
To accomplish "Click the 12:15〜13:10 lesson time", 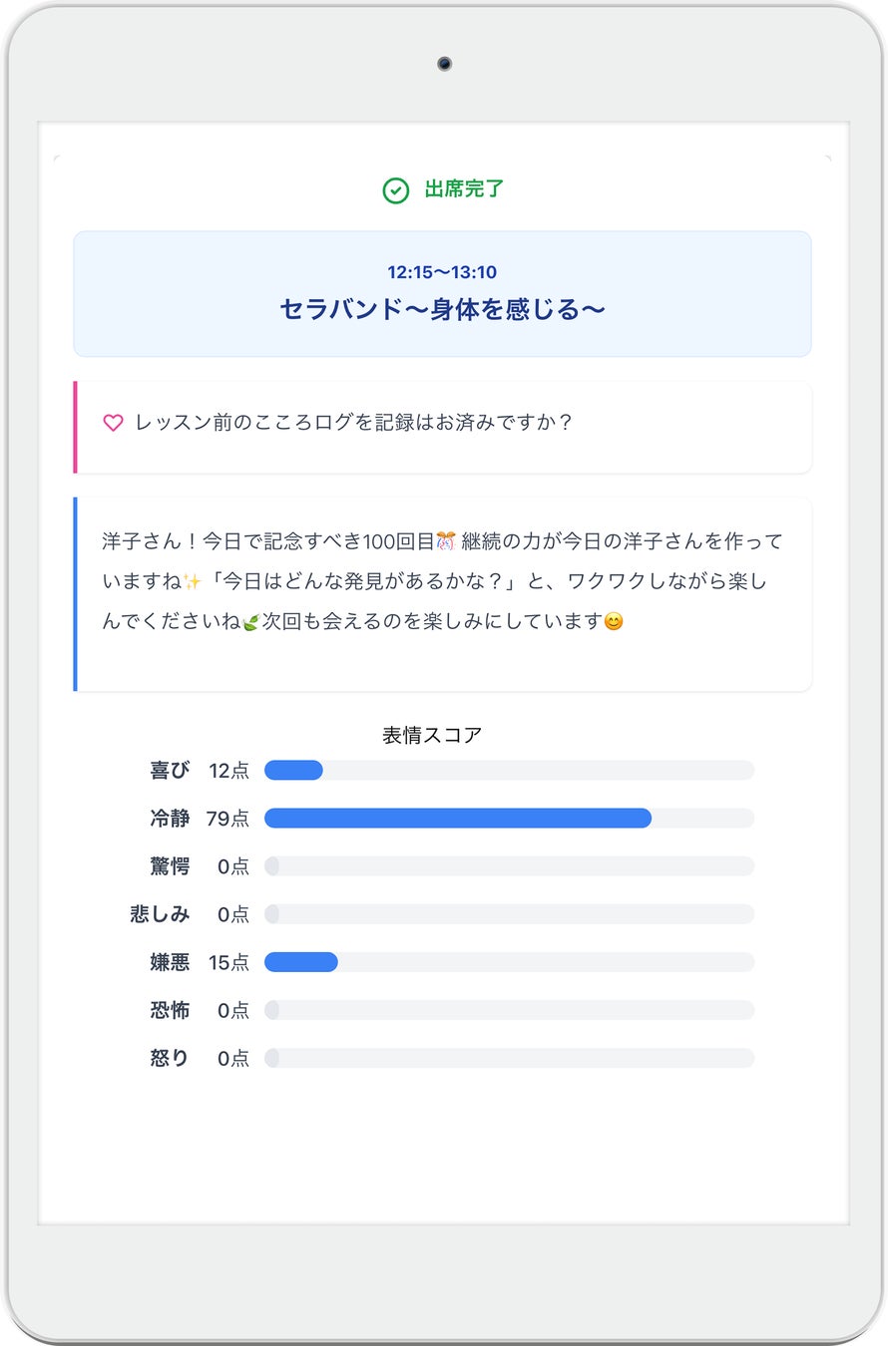I will tap(442, 272).
